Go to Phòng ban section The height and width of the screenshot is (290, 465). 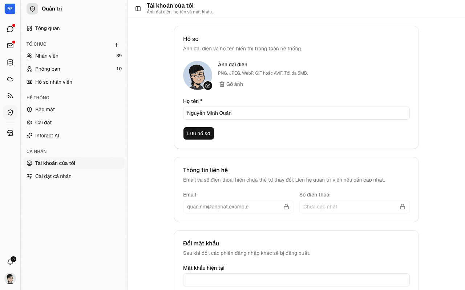click(74, 69)
